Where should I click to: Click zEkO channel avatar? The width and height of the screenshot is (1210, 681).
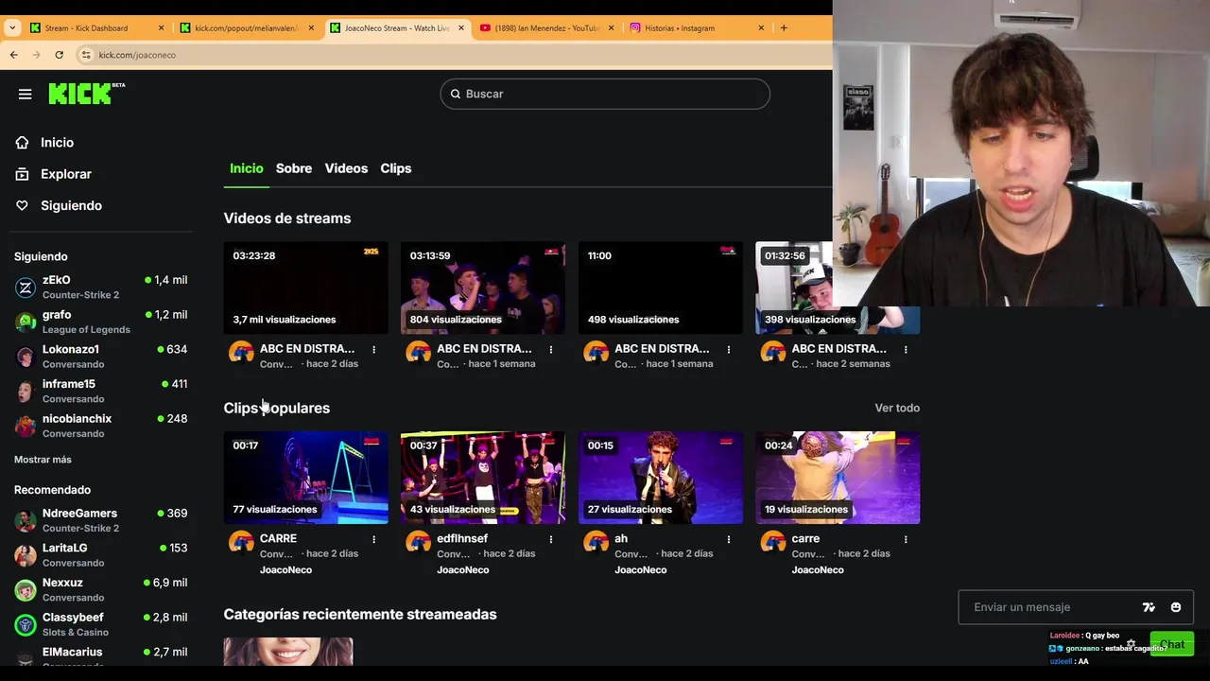[x=26, y=288]
